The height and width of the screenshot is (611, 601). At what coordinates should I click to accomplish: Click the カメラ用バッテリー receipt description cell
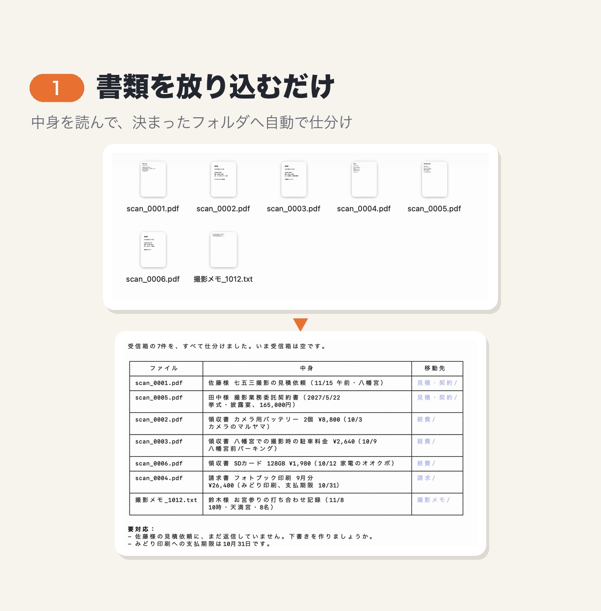point(307,423)
